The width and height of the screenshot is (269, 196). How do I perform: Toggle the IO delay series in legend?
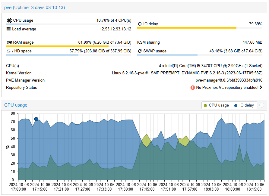tap(244, 105)
